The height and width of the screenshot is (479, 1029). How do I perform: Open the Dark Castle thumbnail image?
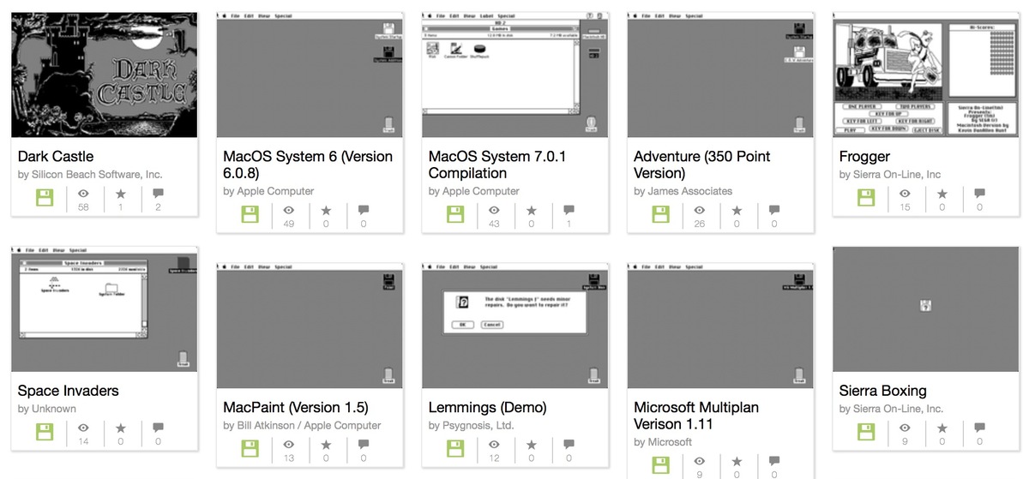tap(105, 75)
